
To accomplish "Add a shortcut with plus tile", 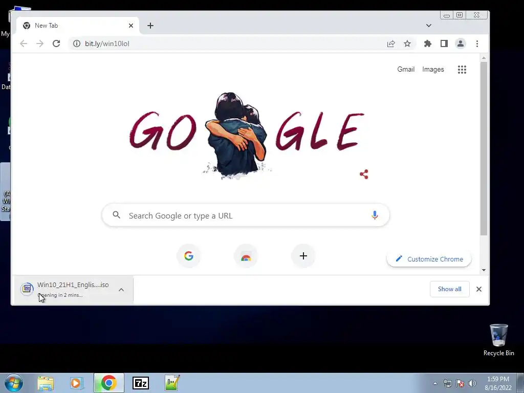I will point(303,256).
